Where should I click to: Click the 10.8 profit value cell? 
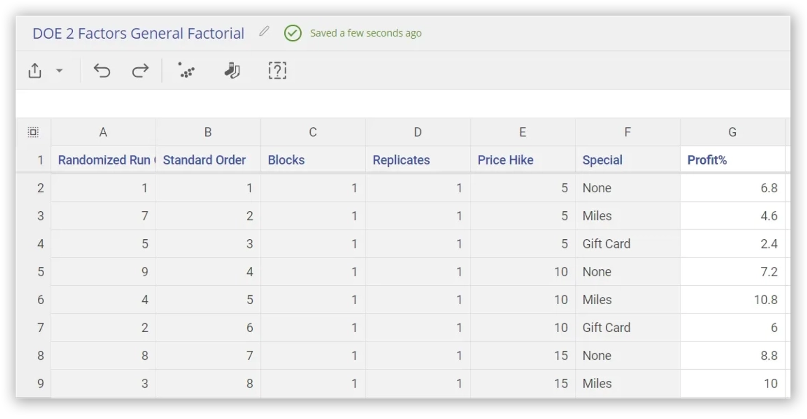tap(732, 300)
